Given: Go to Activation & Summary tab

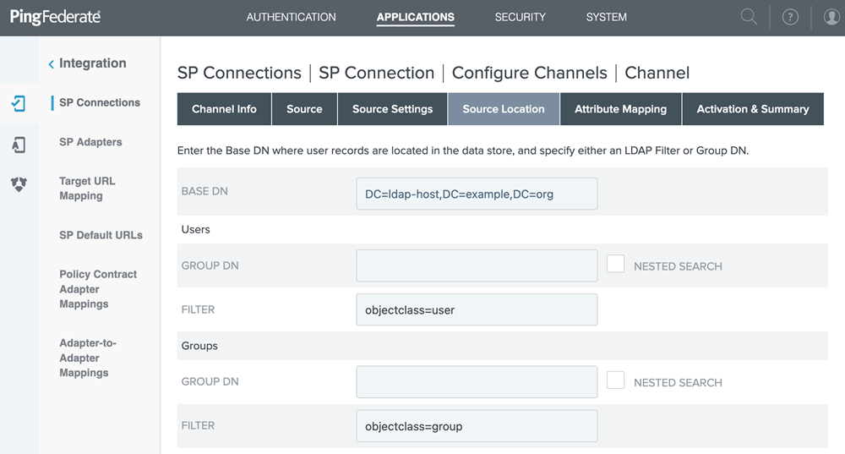Looking at the screenshot, I should tap(752, 109).
